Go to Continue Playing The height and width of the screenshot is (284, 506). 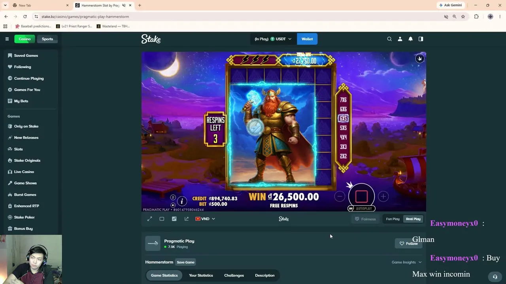click(29, 78)
